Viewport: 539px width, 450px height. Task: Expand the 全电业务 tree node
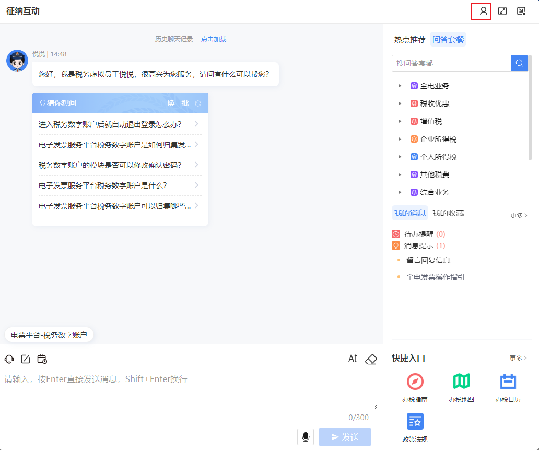coord(400,86)
